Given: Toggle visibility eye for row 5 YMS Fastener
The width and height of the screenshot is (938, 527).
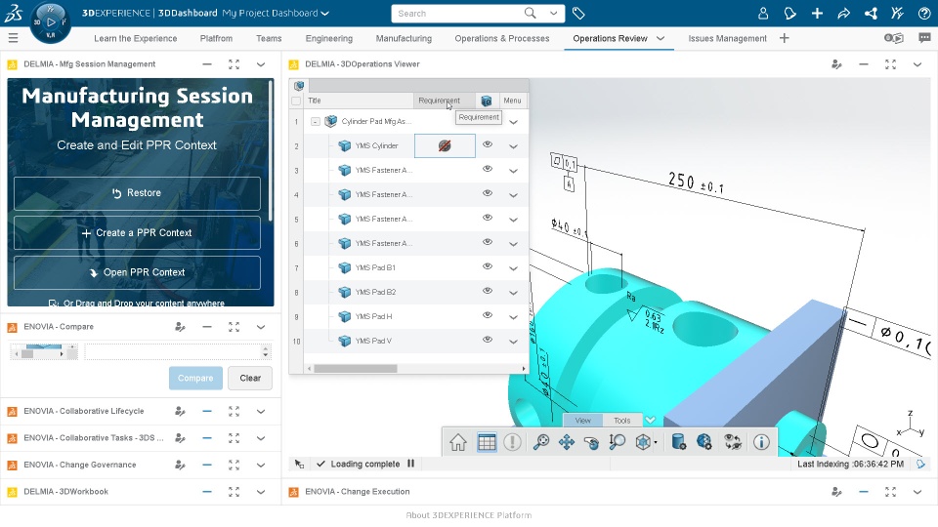Looking at the screenshot, I should click(x=488, y=218).
